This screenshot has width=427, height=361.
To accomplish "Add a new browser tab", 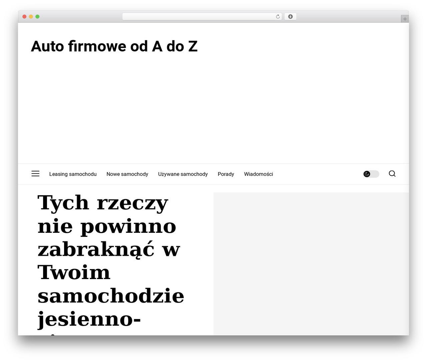I will point(405,19).
